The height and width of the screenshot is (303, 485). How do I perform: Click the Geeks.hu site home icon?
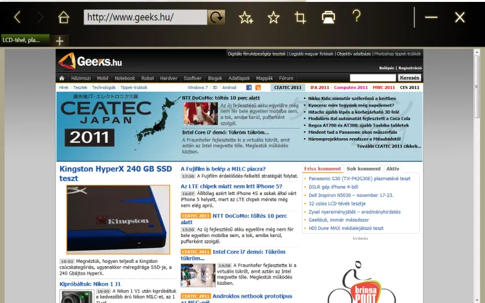[62, 78]
